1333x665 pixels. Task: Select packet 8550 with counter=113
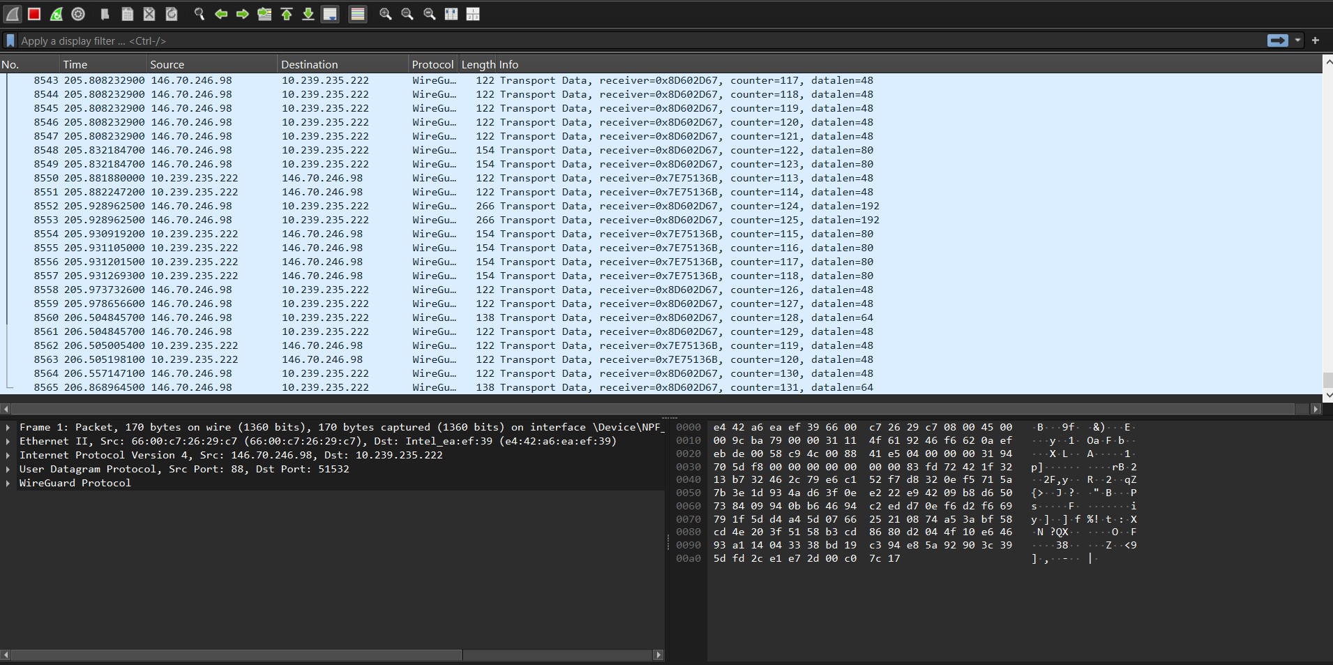coord(661,178)
